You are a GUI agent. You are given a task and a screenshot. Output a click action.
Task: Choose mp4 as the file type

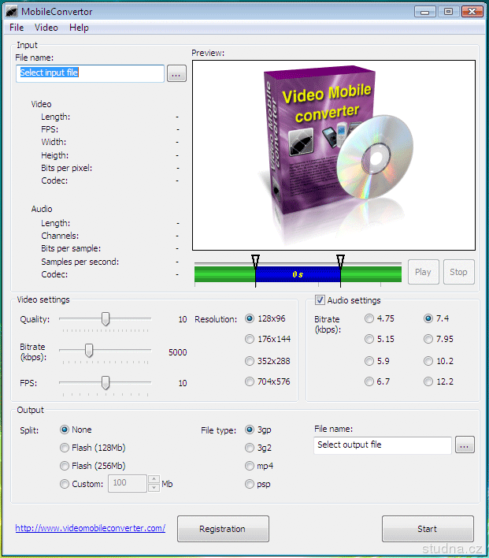(x=250, y=466)
